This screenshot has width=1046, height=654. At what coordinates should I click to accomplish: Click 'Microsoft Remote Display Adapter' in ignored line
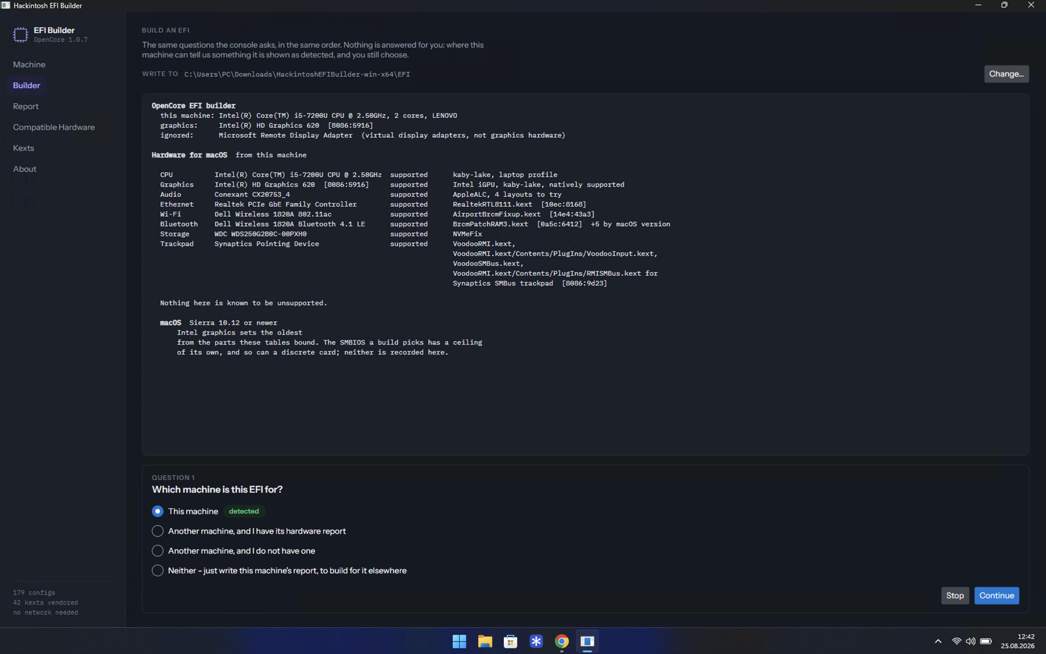285,135
